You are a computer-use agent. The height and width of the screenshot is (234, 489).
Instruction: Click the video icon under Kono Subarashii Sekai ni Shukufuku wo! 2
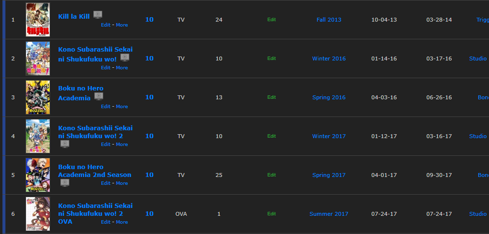[x=65, y=144]
